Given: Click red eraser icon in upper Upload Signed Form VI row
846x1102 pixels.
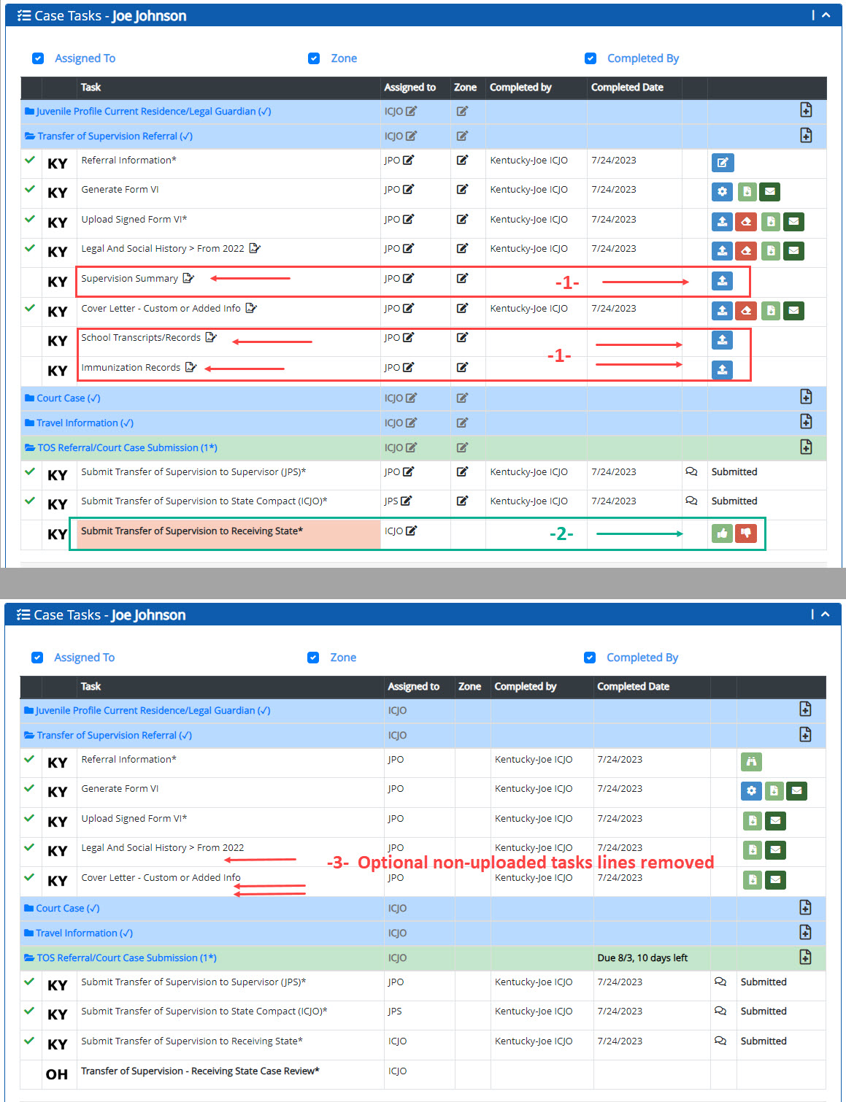Looking at the screenshot, I should pos(746,221).
